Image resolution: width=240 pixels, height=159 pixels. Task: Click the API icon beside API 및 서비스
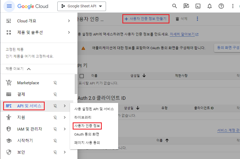point(9,106)
